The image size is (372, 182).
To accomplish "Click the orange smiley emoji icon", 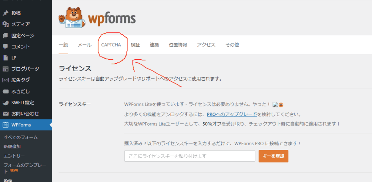I will [x=281, y=104].
